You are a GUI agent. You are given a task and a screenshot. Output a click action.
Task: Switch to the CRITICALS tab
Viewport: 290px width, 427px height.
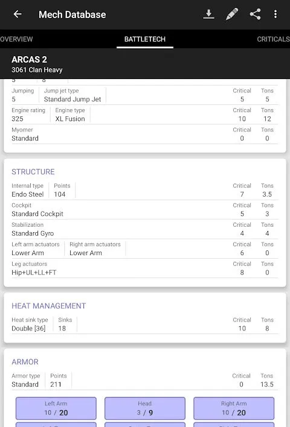[x=273, y=39]
